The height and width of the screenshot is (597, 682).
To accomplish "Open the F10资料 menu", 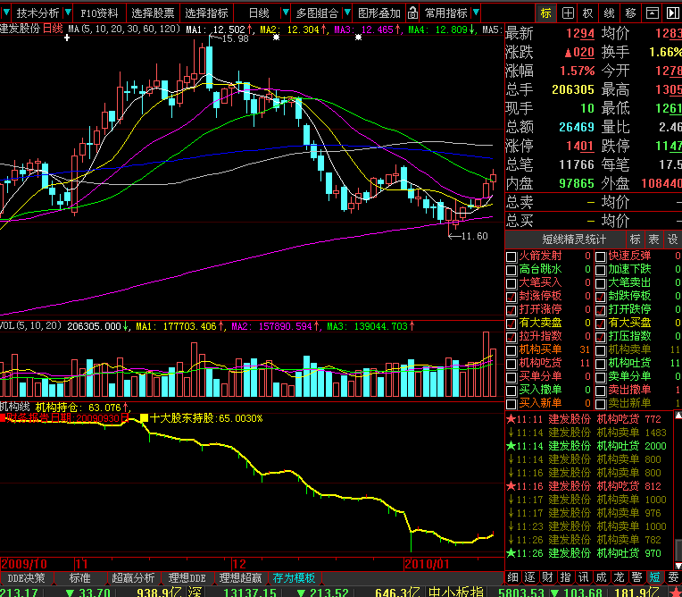I will (x=100, y=13).
